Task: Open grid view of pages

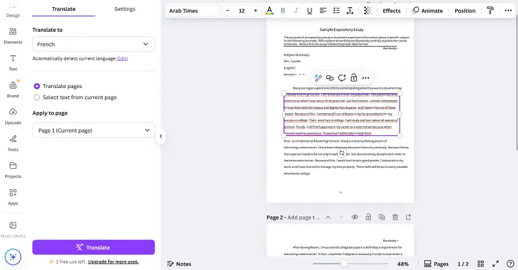Action: [480, 264]
